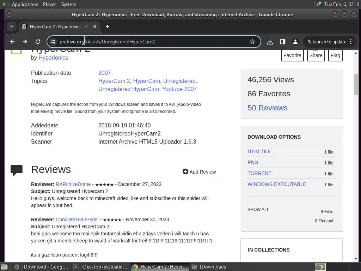Toggle the Chrome side panel icon
This screenshot has width=361, height=271.
pos(282,42)
